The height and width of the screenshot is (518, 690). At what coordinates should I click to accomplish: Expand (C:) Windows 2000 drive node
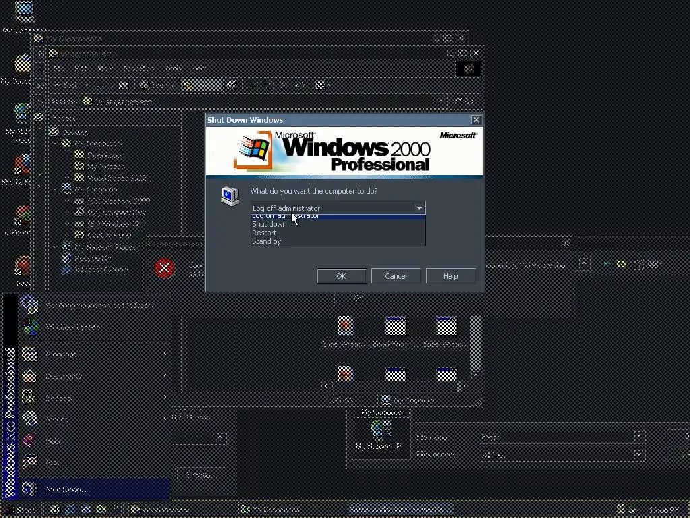(67, 201)
